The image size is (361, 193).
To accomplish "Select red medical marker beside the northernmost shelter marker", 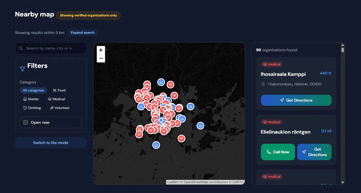I will [170, 85].
